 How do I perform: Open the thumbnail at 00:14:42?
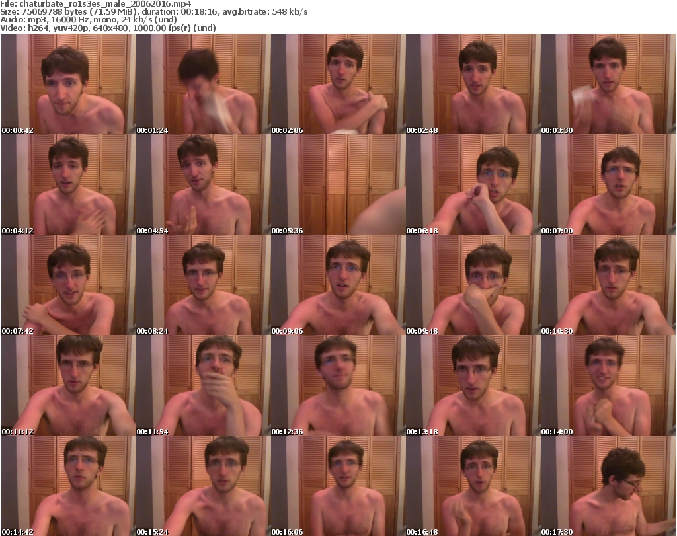point(69,486)
